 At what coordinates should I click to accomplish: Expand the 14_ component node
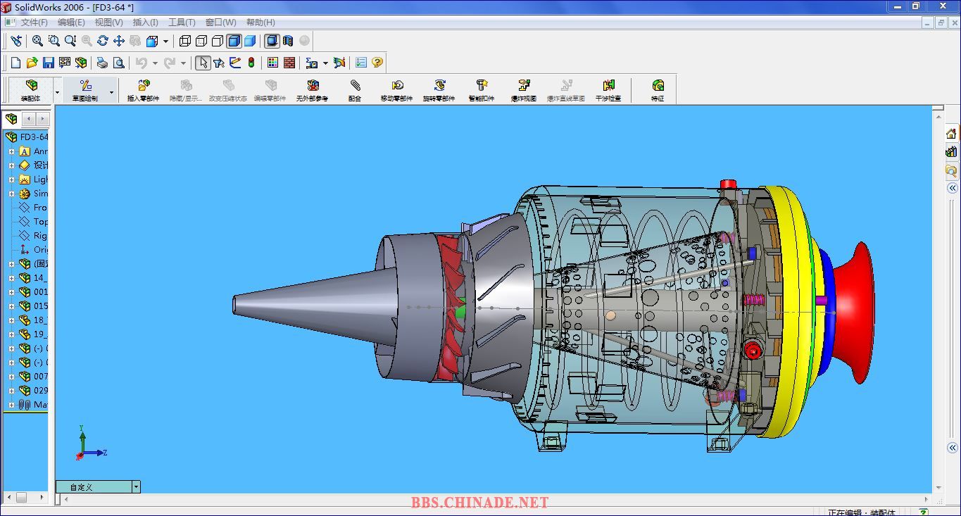click(11, 278)
